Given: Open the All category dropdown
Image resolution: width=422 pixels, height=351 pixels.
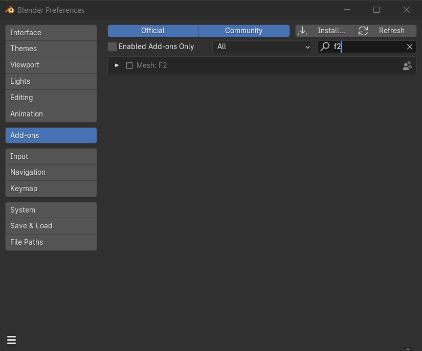Looking at the screenshot, I should pos(262,46).
